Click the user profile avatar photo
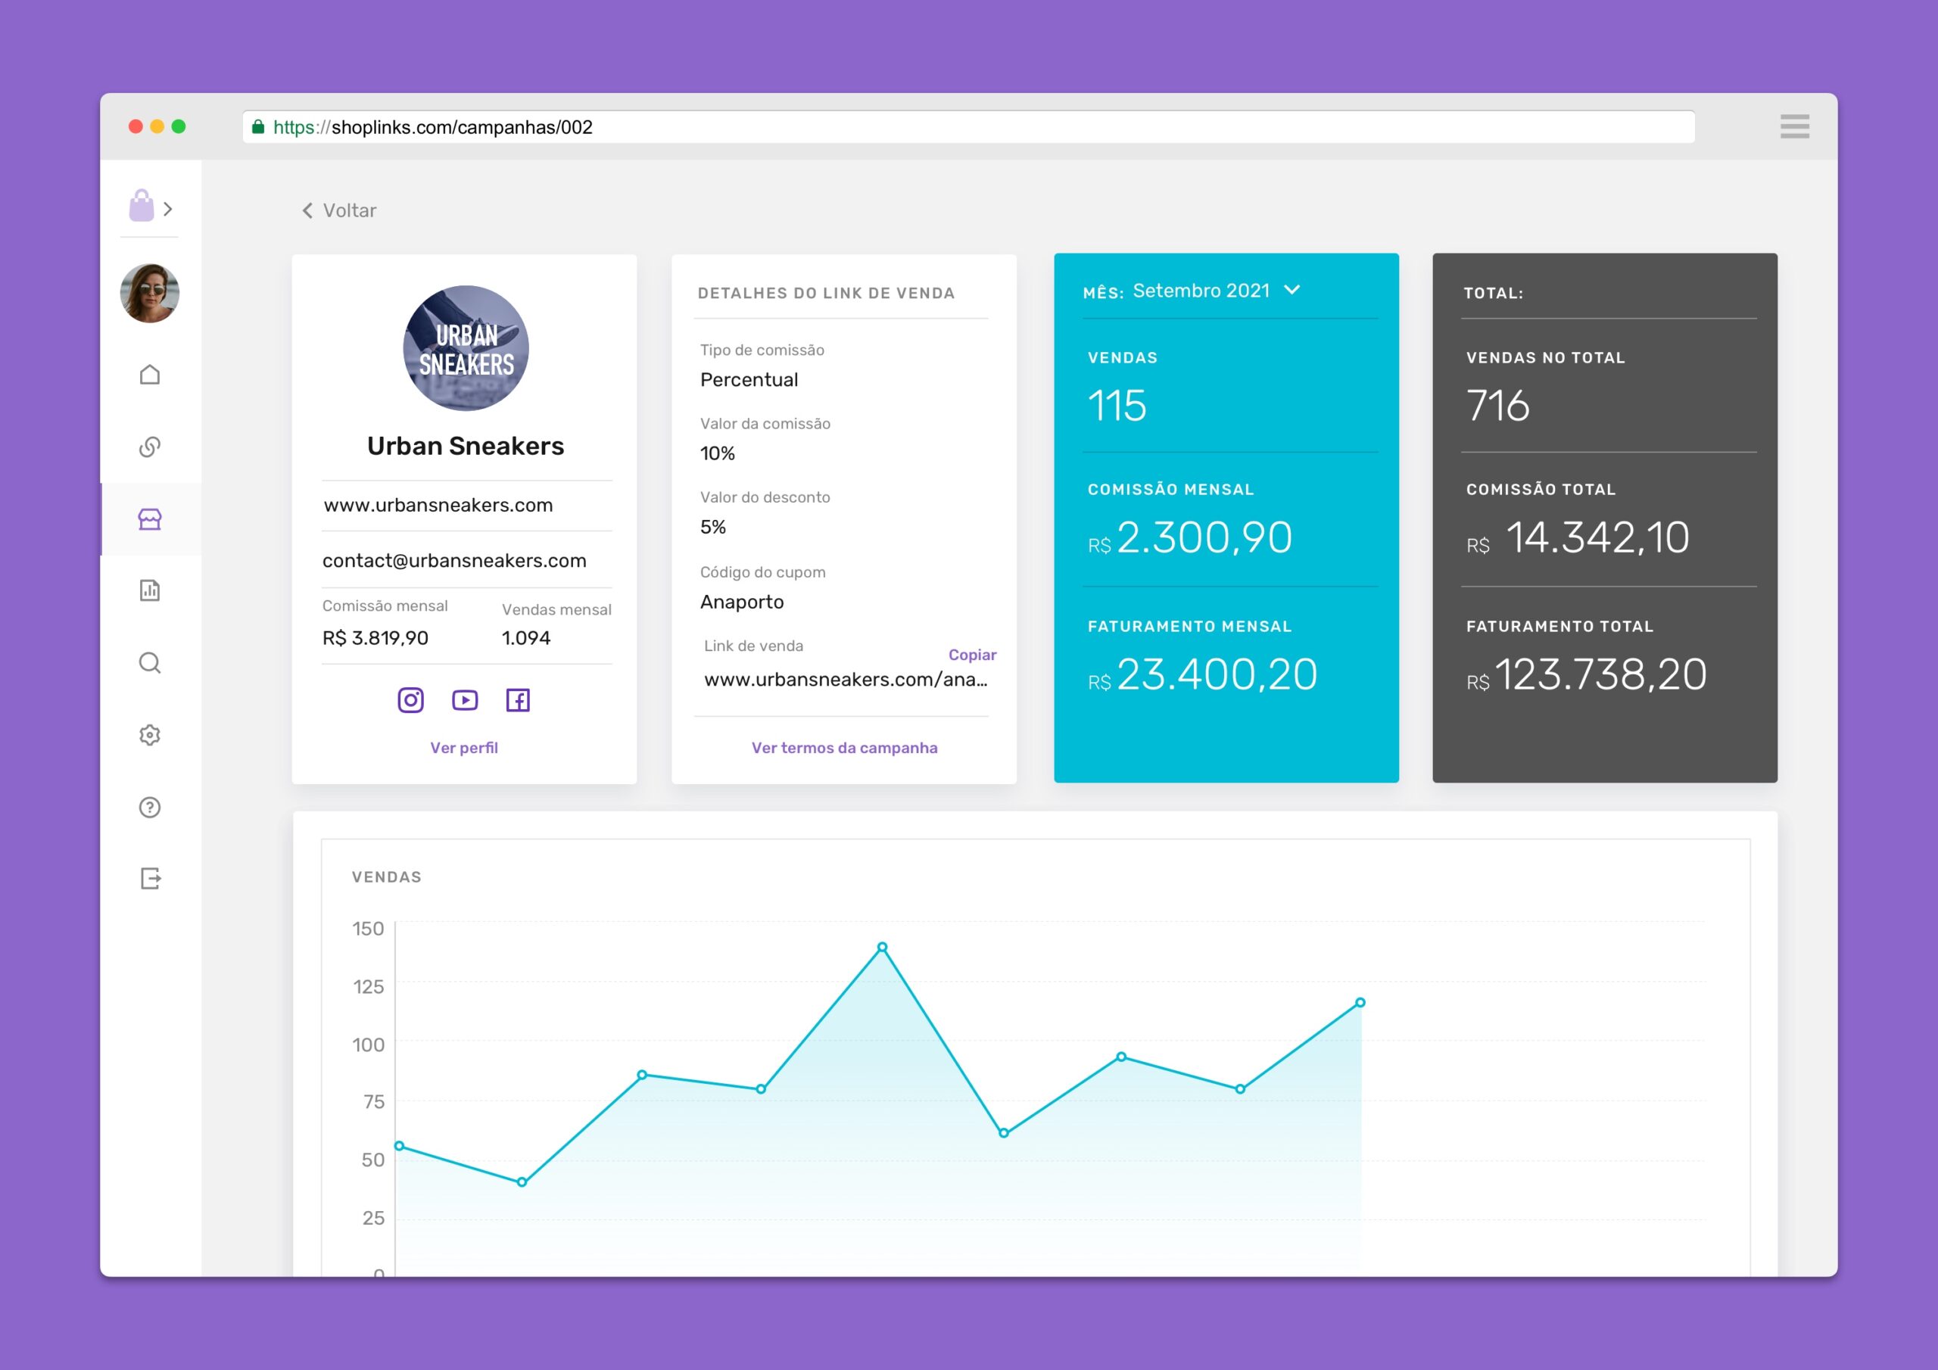 pyautogui.click(x=149, y=293)
